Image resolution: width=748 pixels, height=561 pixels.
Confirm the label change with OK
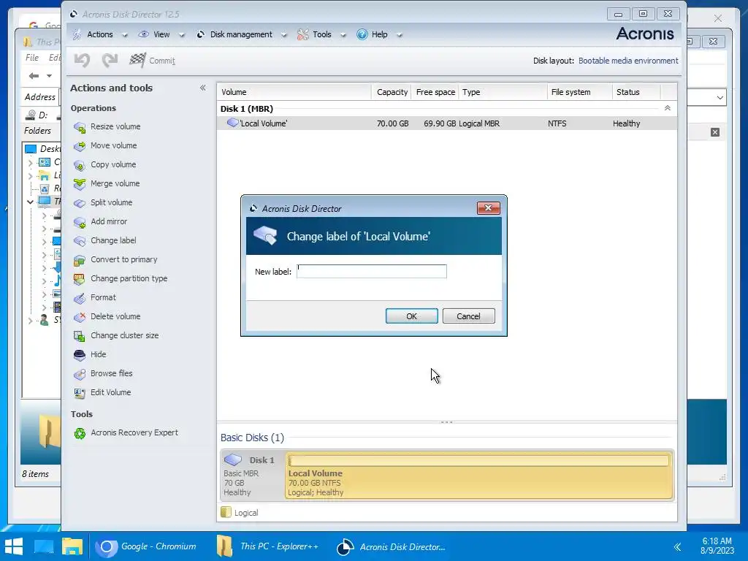412,316
